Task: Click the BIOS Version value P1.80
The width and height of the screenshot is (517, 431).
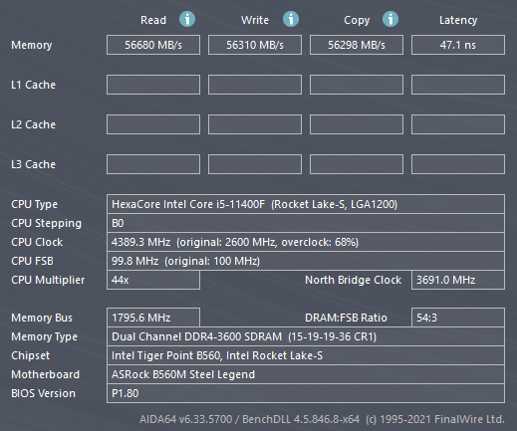Action: pyautogui.click(x=306, y=393)
